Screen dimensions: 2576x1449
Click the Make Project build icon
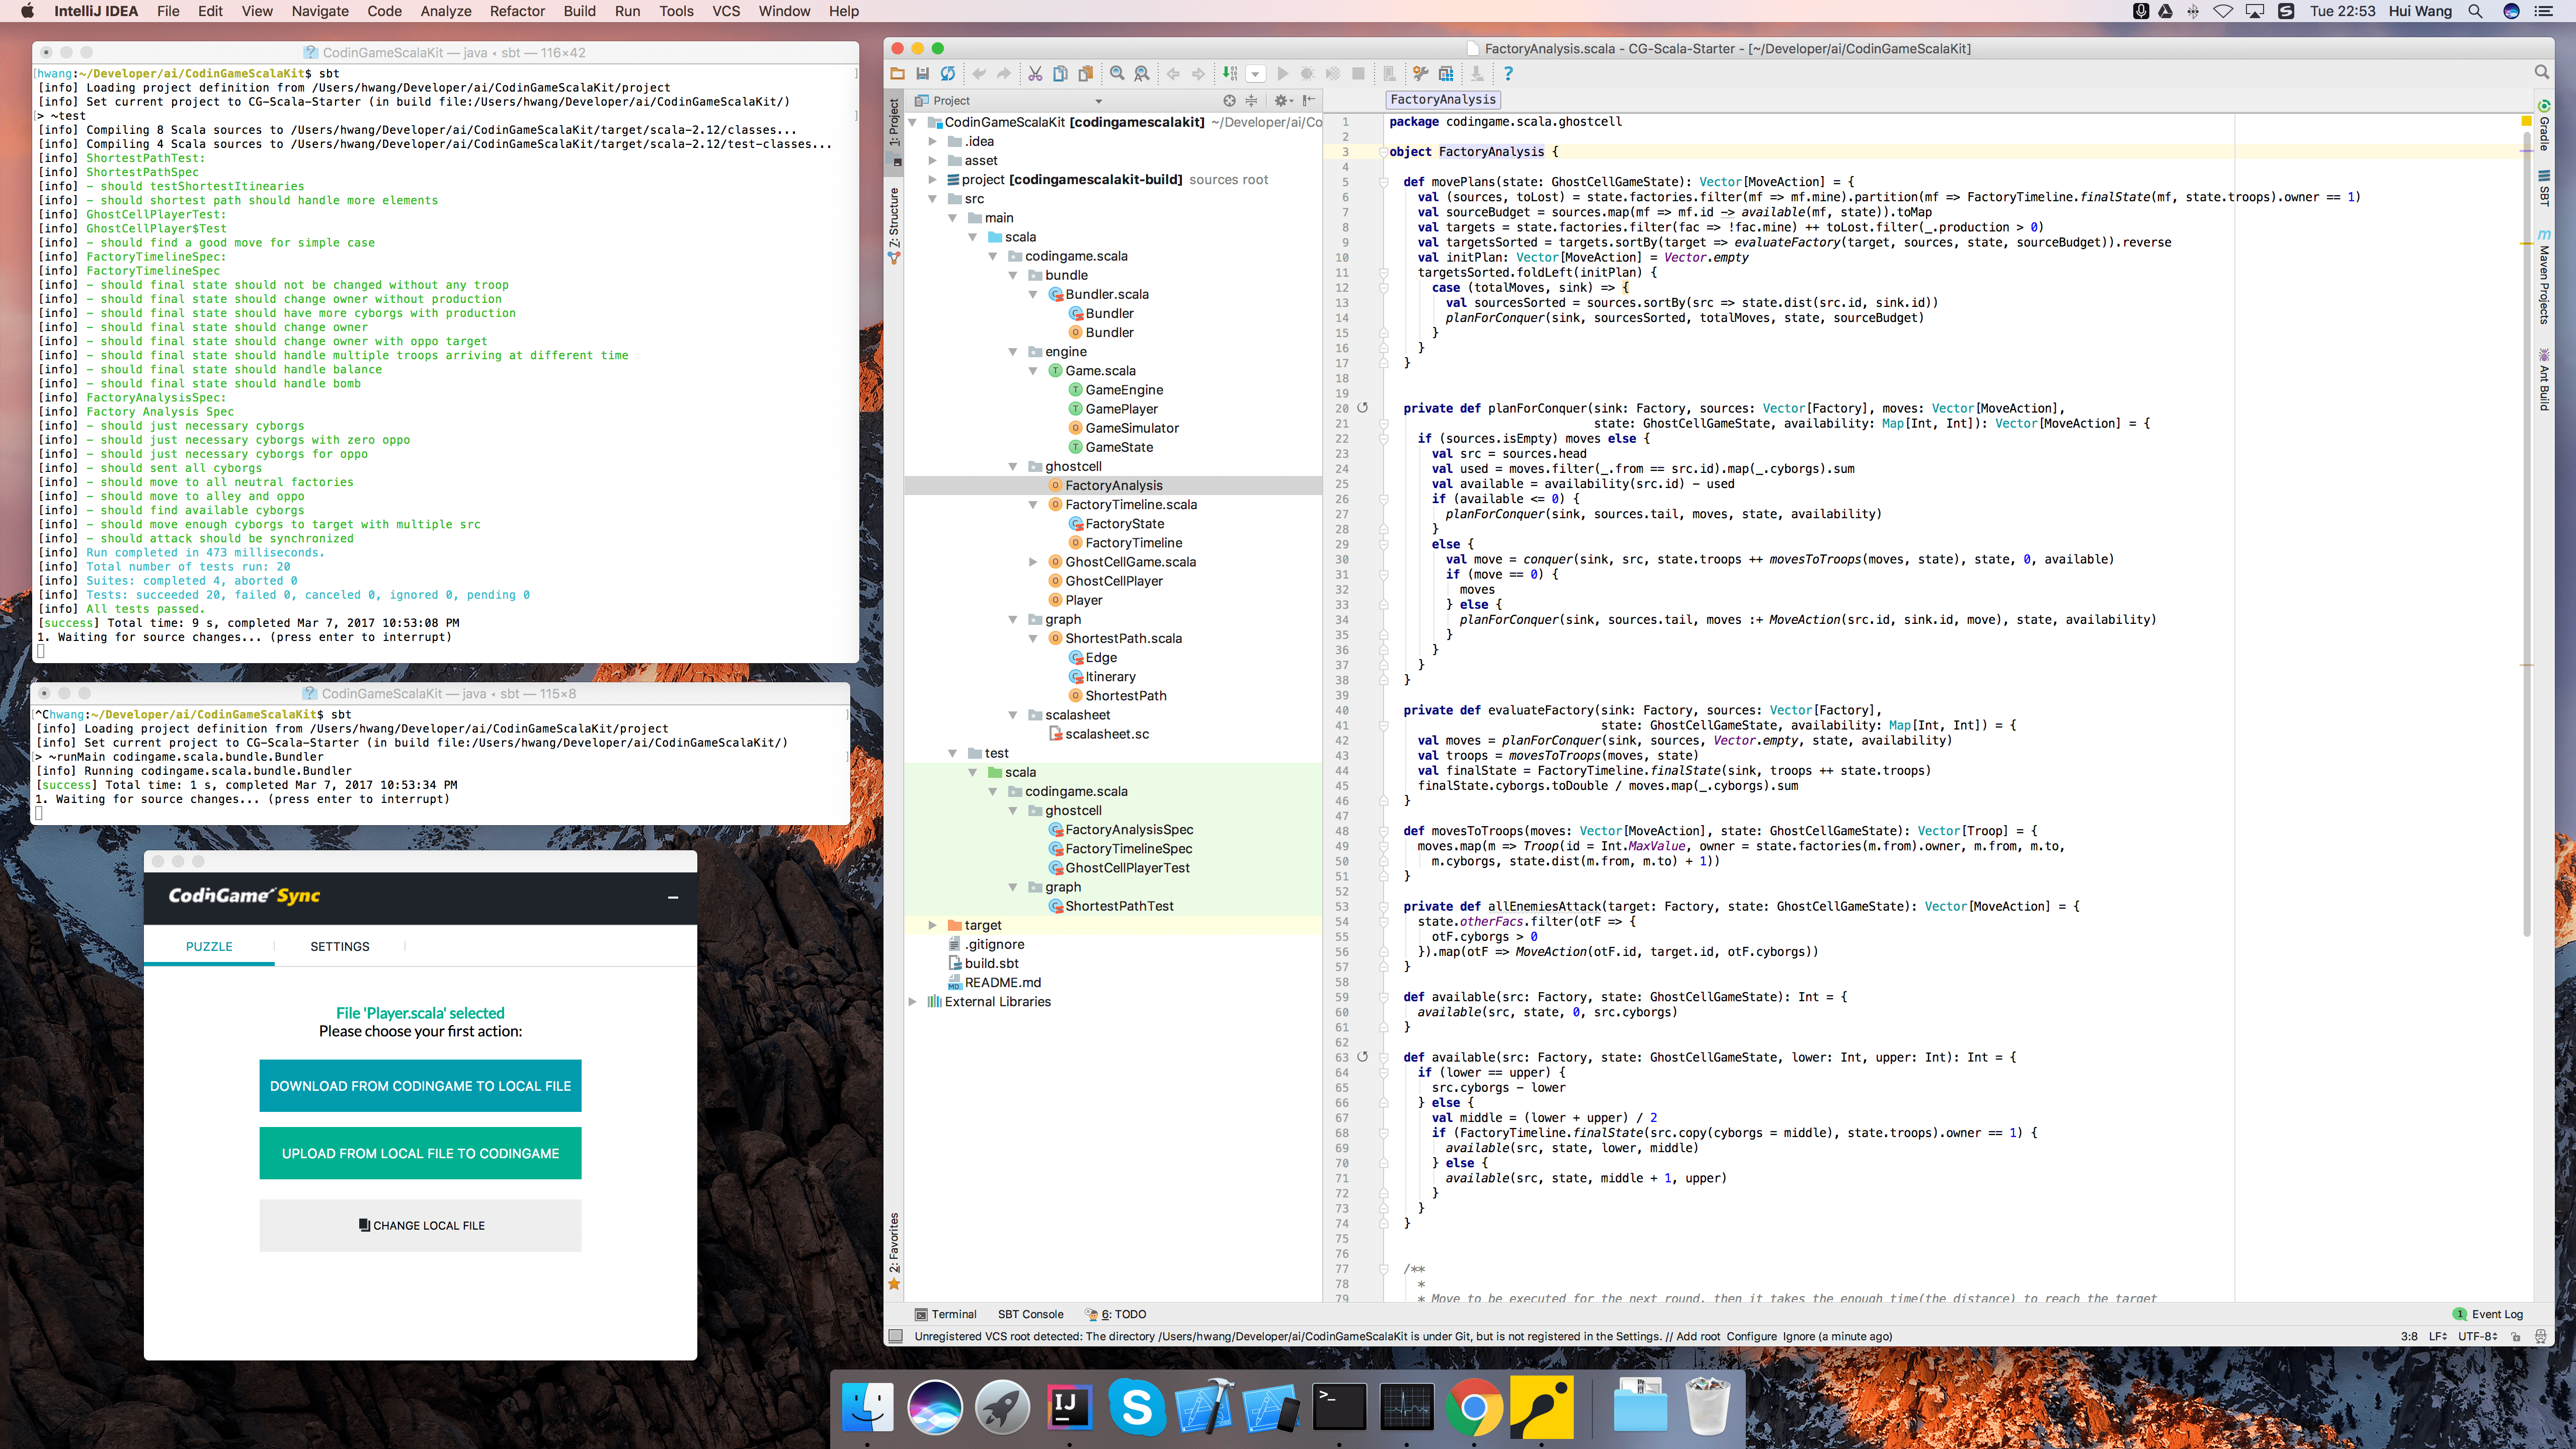pyautogui.click(x=1230, y=74)
